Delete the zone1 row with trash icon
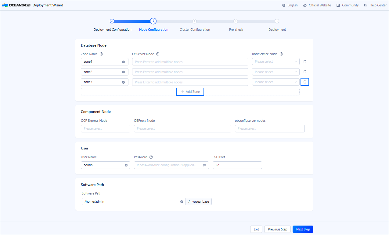 [305, 61]
